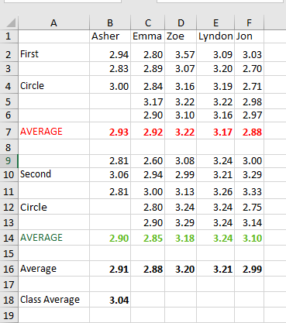The width and height of the screenshot is (286, 323).
Task: Click Zoe's value 3.13
Action: coord(181,191)
